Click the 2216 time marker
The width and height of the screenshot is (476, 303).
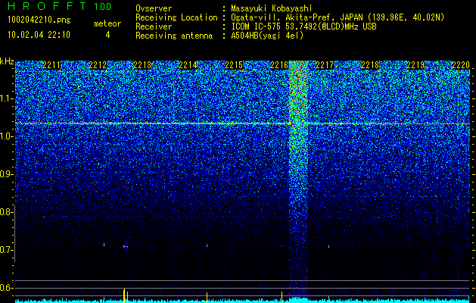point(279,65)
